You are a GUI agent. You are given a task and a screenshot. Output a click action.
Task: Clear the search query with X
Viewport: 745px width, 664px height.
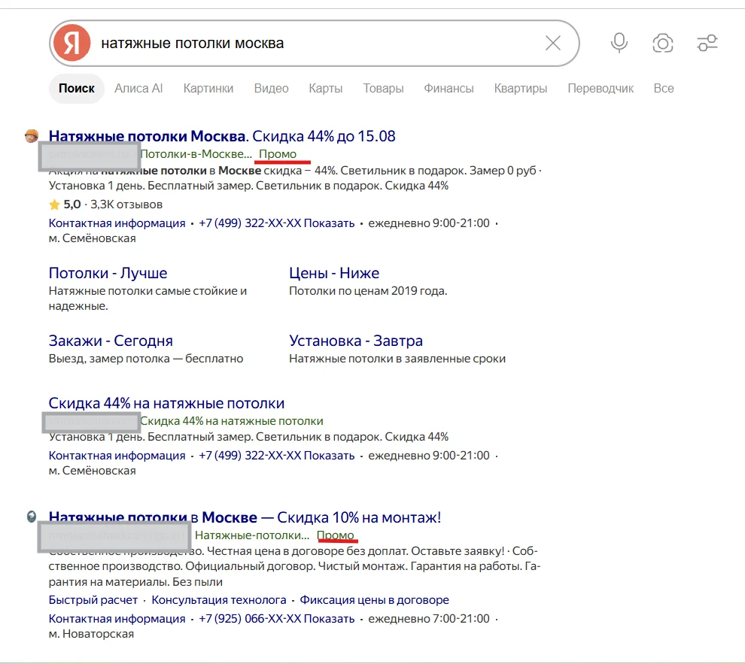pos(552,43)
